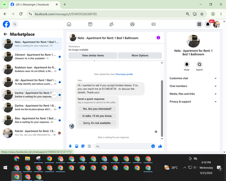Open the three-dot menu on Darline's chat
Viewport: 226px width, 181px height.
pyautogui.click(x=54, y=95)
